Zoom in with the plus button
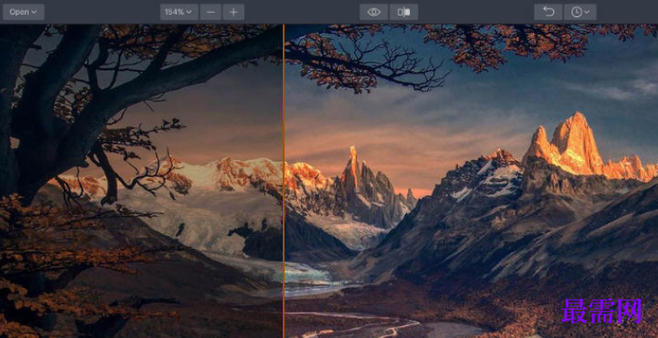 [x=233, y=12]
